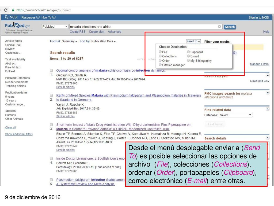Clear the search box with the X icon

[219, 27]
